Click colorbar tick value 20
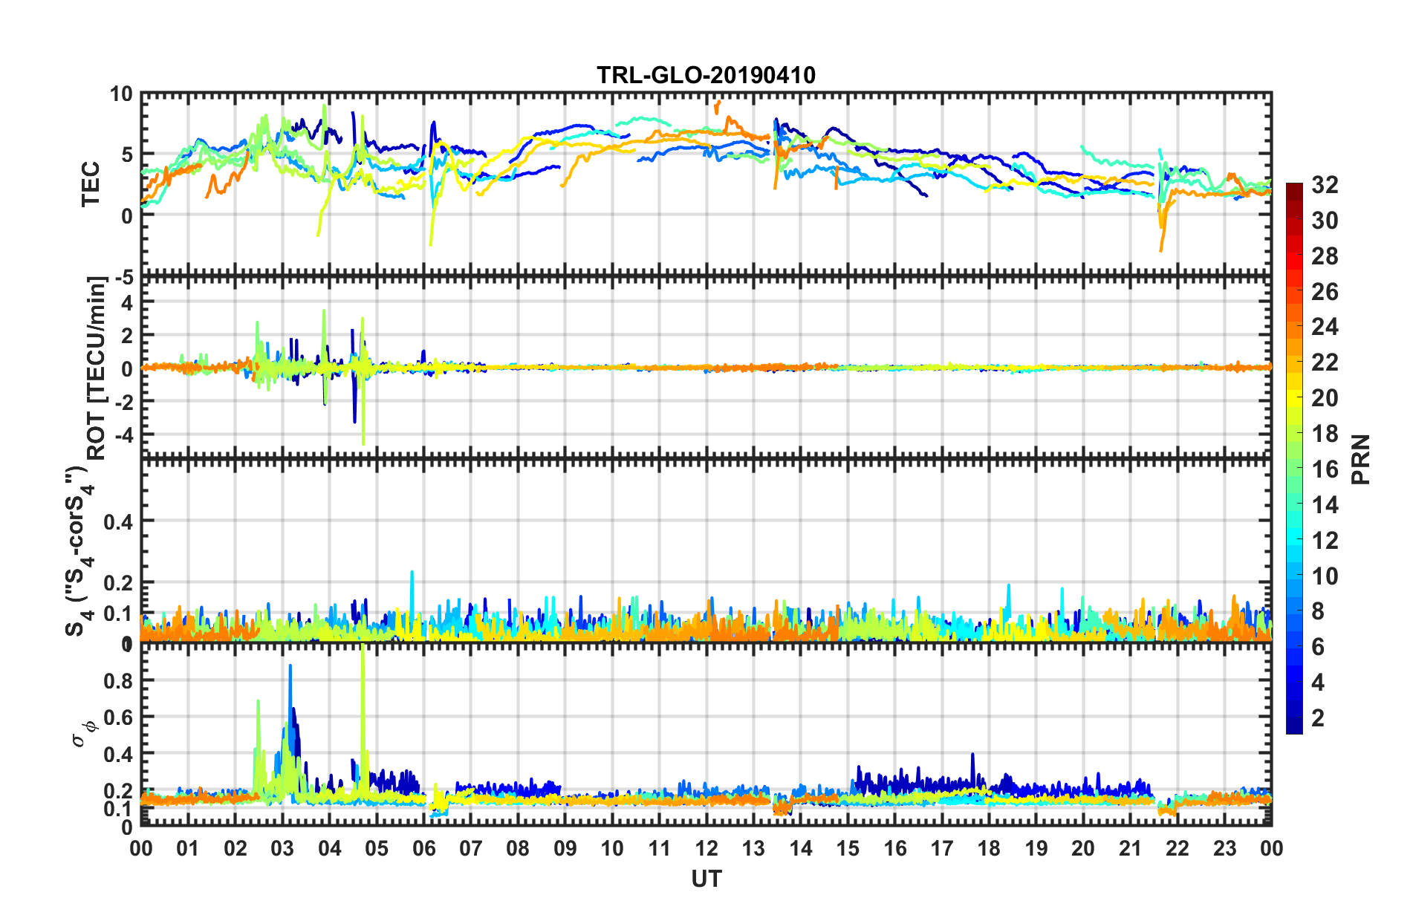This screenshot has width=1413, height=918. [x=1325, y=398]
